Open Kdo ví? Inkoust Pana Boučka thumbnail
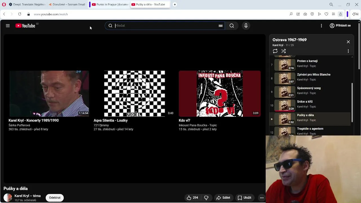Viewport: 361px width, 203px height. (220, 94)
